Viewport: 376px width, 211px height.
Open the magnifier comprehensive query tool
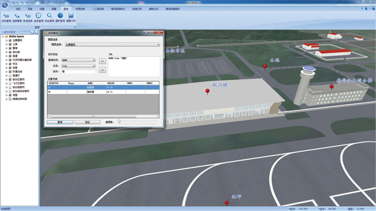pyautogui.click(x=49, y=17)
